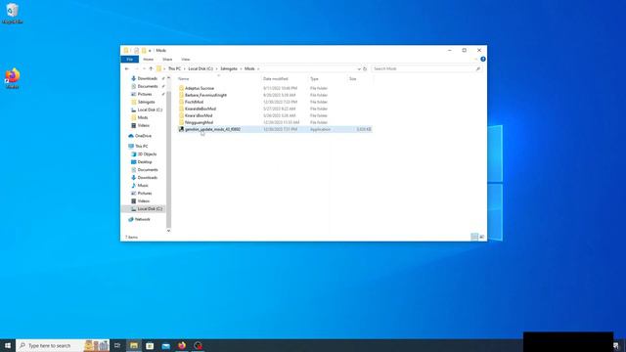626x352 pixels.
Task: Click the folder icon next to NingguangMod
Action: [x=181, y=122]
